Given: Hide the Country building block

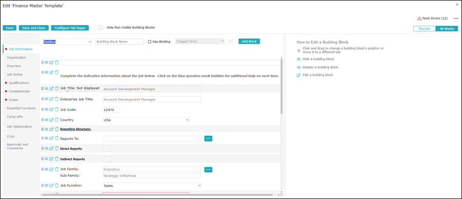Looking at the screenshot, I should coord(46,120).
